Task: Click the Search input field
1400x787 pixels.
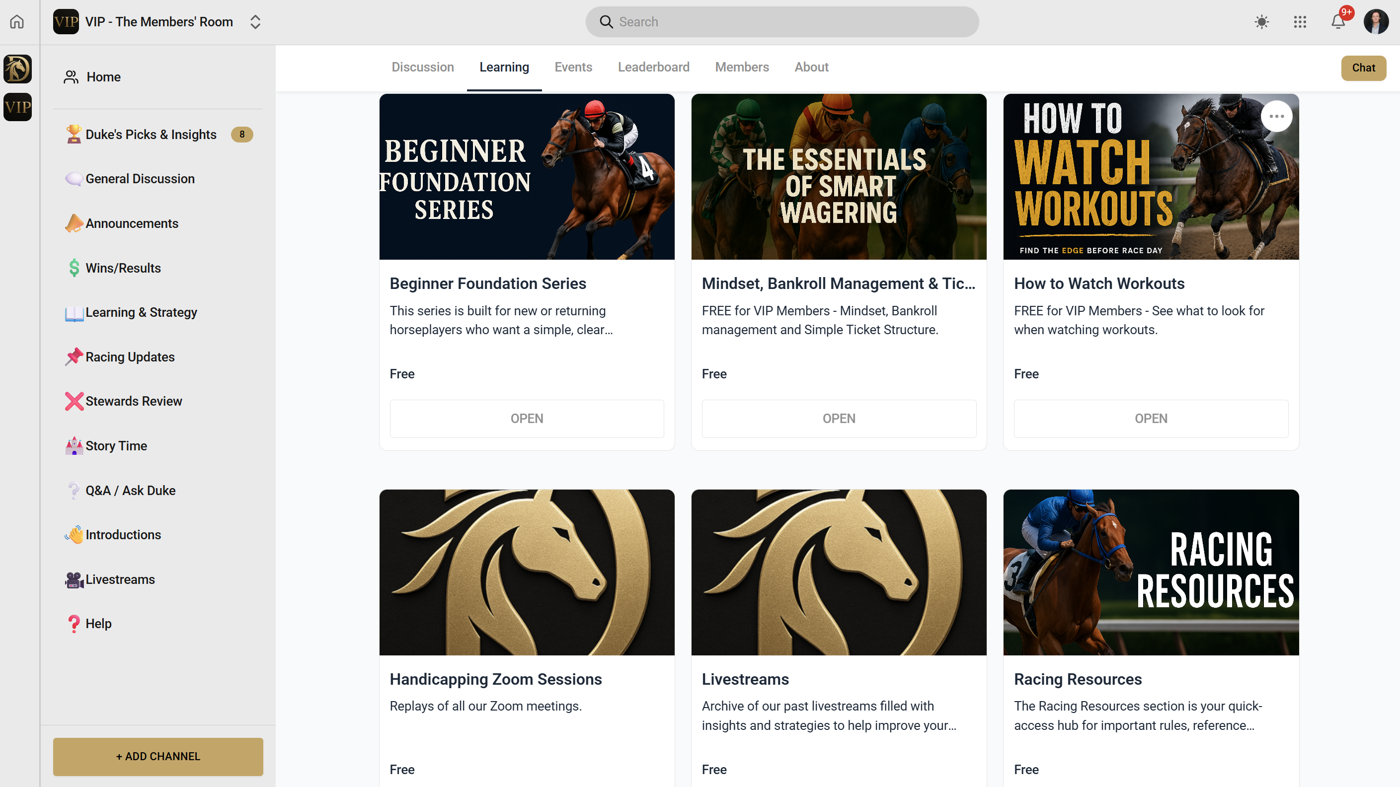Action: [x=782, y=22]
